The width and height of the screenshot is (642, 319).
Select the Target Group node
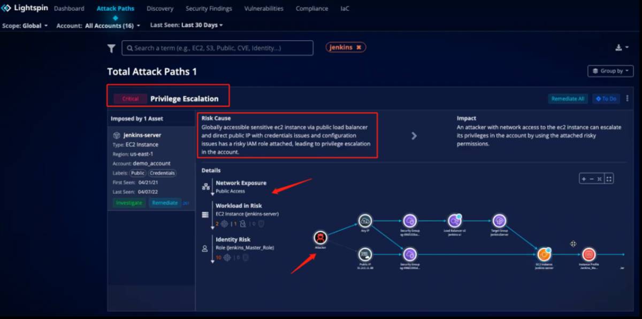(499, 221)
